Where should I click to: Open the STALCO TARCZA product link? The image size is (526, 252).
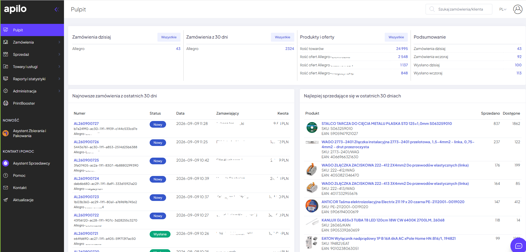387,124
